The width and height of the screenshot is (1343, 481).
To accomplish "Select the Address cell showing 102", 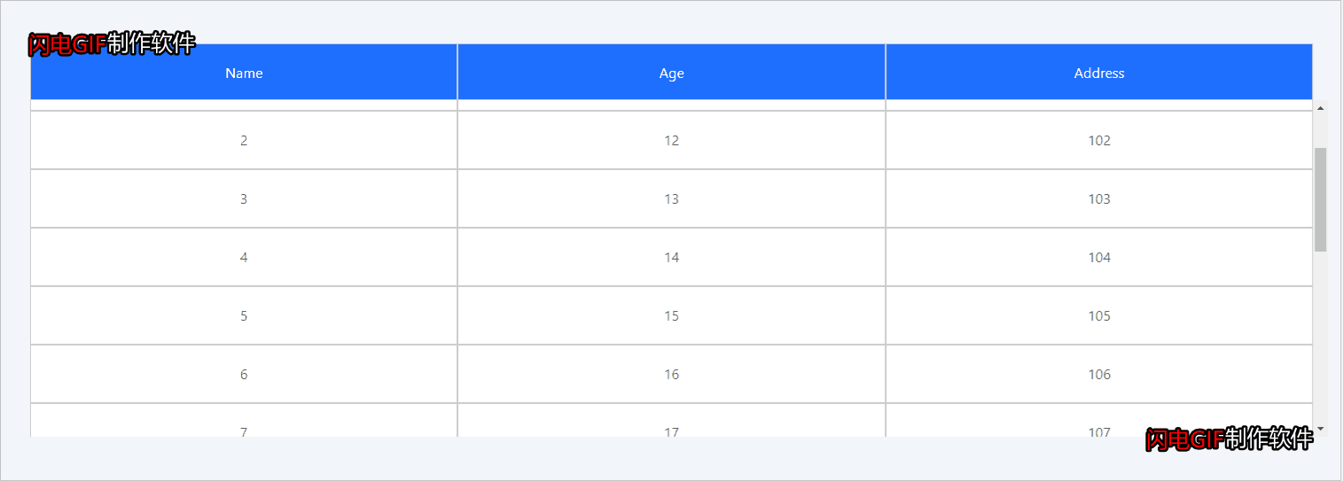I will (x=1098, y=140).
